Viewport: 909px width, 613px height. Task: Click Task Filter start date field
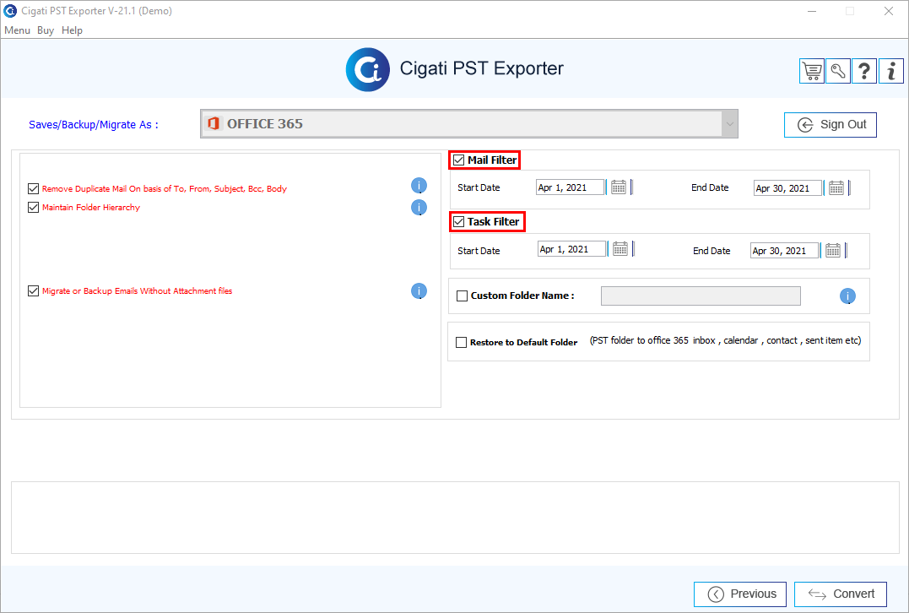pos(571,249)
